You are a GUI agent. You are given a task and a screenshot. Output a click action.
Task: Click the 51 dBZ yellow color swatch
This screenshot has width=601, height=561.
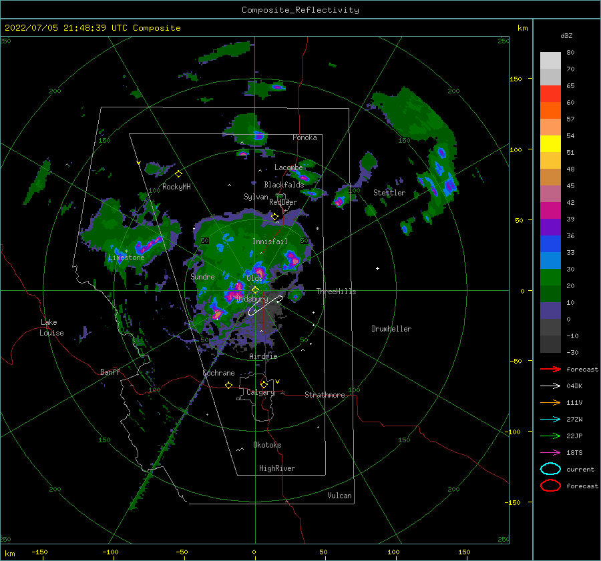pos(550,143)
